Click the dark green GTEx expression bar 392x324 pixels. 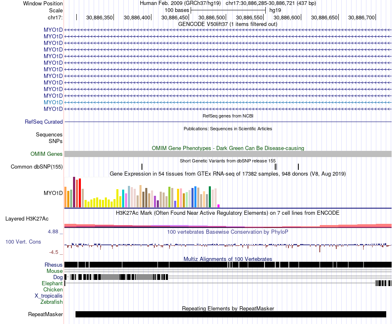click(x=210, y=197)
